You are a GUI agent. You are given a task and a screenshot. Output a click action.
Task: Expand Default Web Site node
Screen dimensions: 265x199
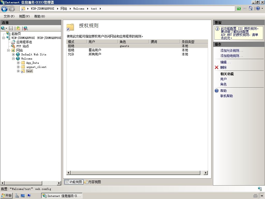point(13,54)
